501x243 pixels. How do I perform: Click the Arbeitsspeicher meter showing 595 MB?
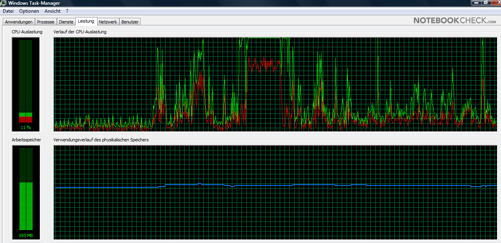pos(26,192)
